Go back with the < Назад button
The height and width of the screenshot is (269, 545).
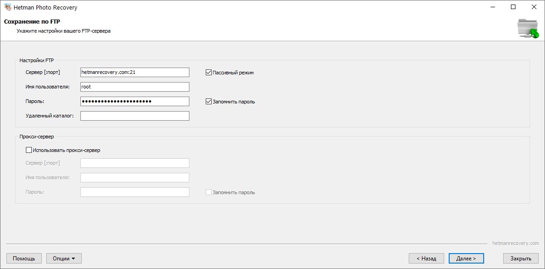(x=426, y=258)
